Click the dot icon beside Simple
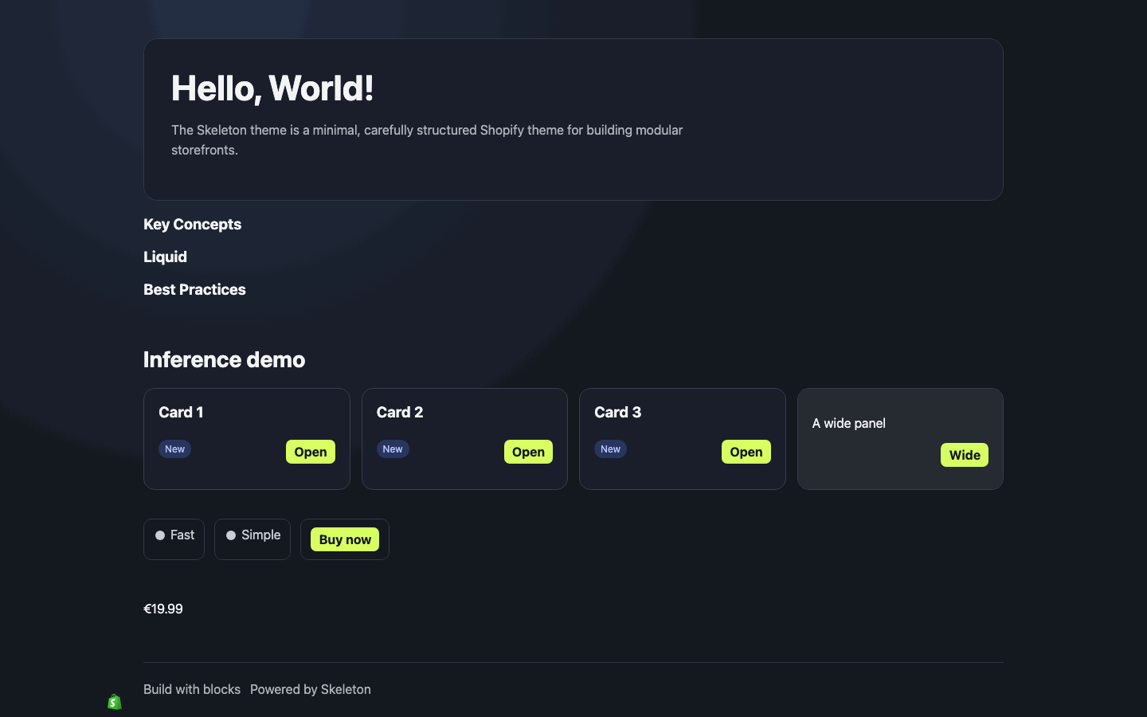Screen dimensions: 1147x717 [x=231, y=535]
